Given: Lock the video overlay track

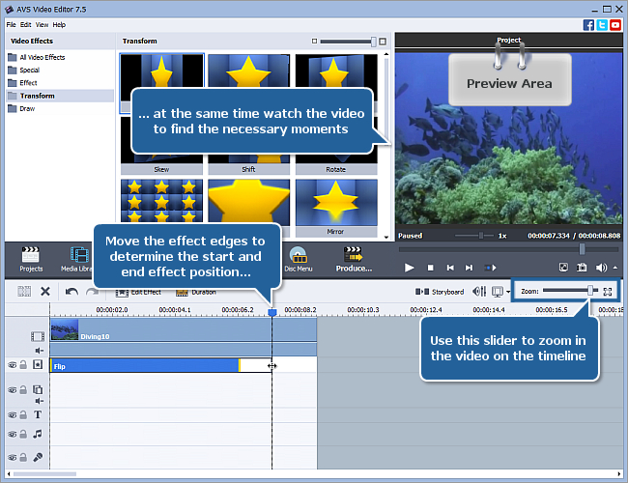Looking at the screenshot, I should 23,389.
